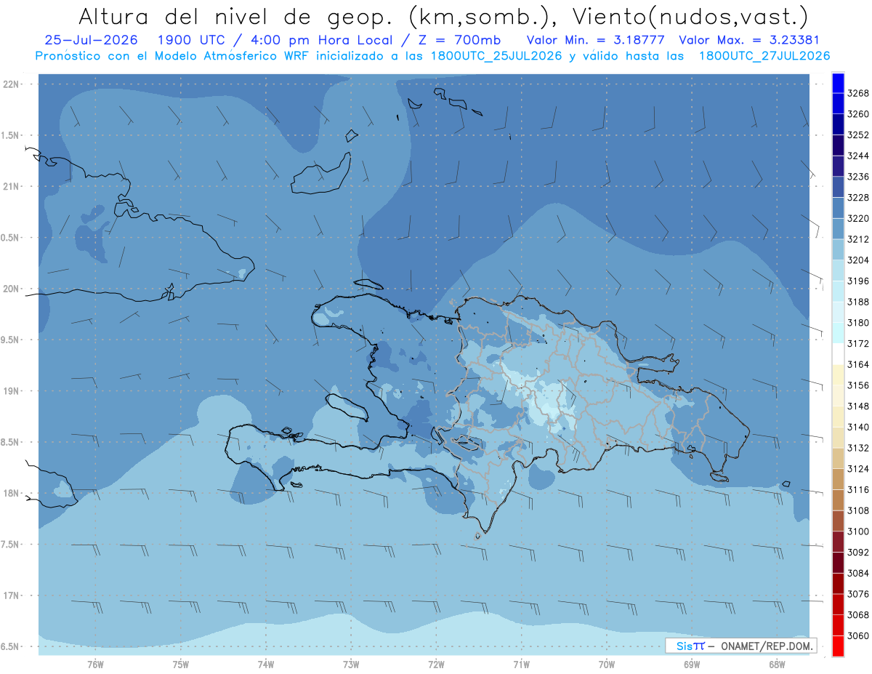Screen dimensions: 872x674
Task: Click the '72W' longitude axis label
Action: click(436, 665)
